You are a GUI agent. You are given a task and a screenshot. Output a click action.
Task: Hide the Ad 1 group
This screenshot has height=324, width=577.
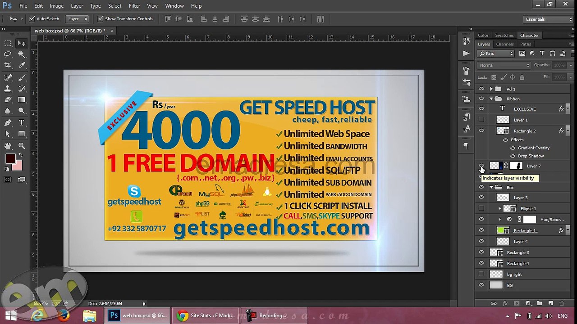pos(481,89)
